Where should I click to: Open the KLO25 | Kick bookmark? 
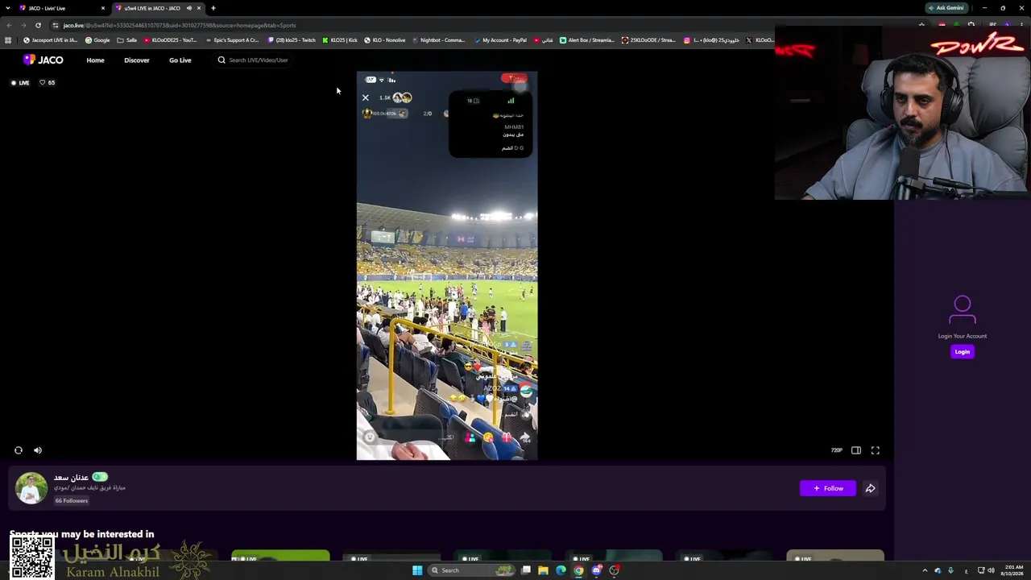pyautogui.click(x=340, y=40)
